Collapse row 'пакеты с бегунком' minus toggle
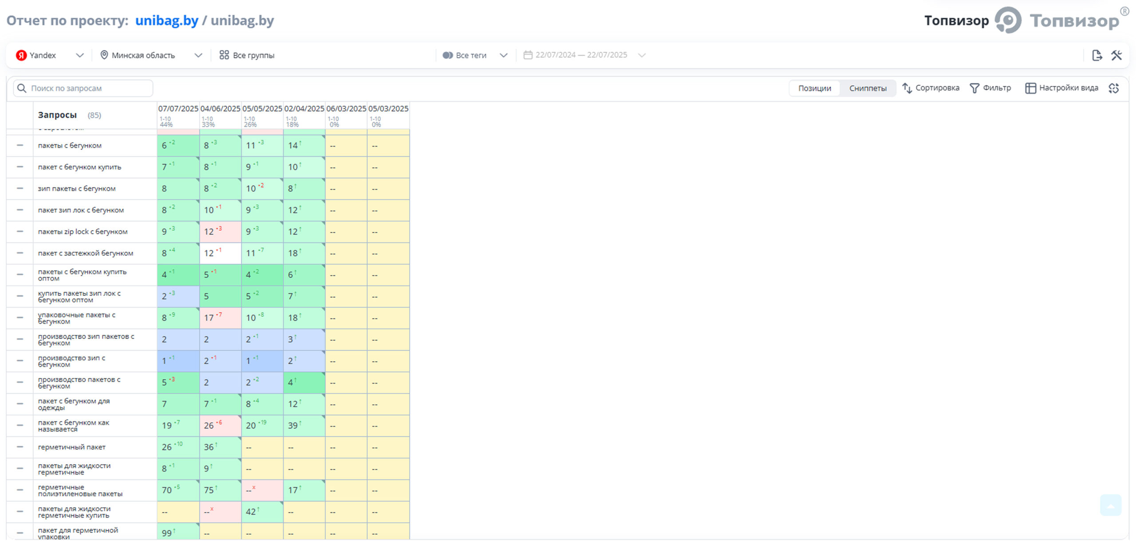Viewport: 1136px width, 541px height. click(x=20, y=145)
